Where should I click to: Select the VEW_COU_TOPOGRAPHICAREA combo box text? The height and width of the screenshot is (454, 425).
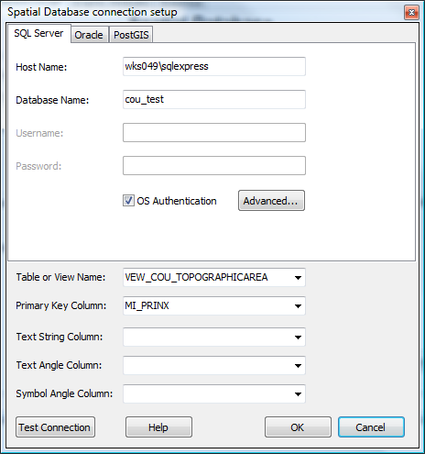coord(196,277)
